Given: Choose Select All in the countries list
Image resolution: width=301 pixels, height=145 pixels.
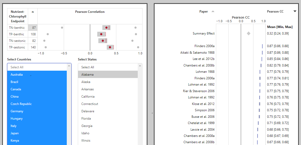Looking at the screenshot, I should point(17,67).
